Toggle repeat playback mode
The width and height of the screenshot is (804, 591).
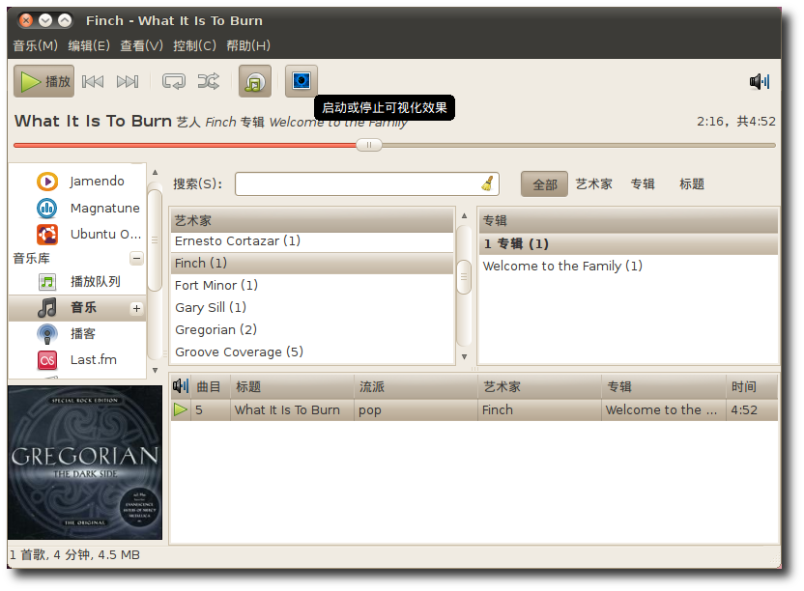(x=174, y=81)
